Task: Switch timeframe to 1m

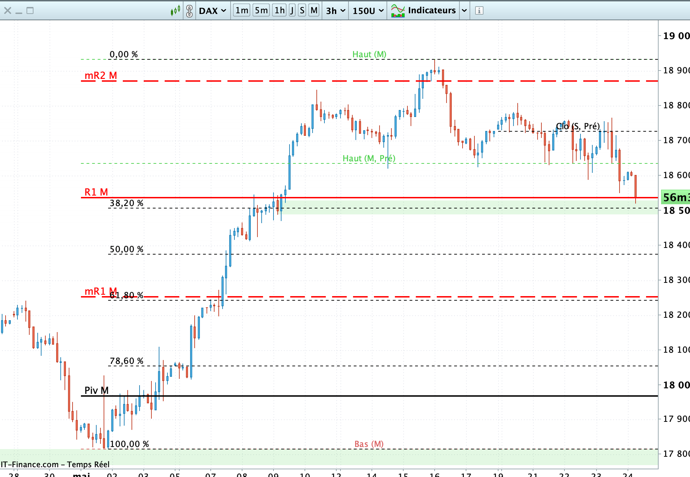Action: click(241, 10)
